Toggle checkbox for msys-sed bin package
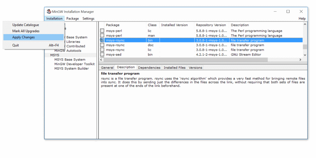The image size is (316, 158). point(102,54)
